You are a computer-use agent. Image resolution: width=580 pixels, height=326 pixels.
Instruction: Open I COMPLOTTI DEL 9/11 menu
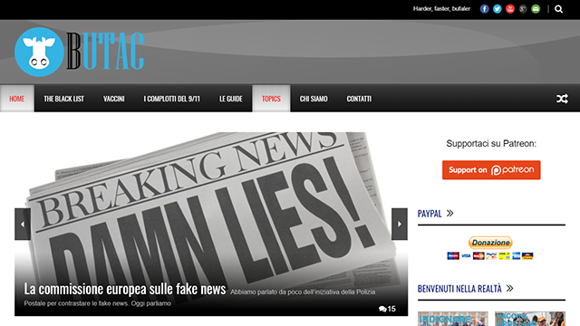click(171, 99)
